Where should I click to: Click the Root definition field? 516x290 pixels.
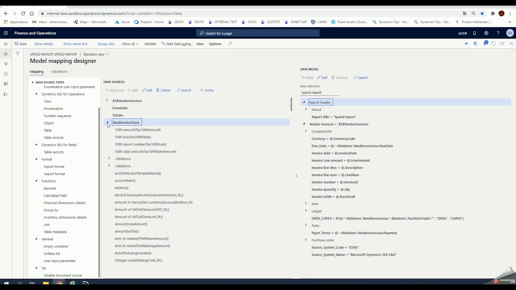tap(320, 92)
